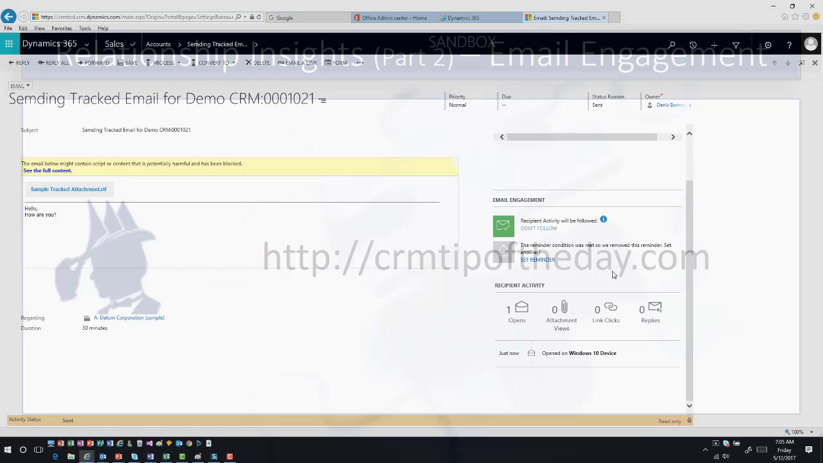Click the Replies envelope icon
Image resolution: width=823 pixels, height=463 pixels.
(655, 307)
